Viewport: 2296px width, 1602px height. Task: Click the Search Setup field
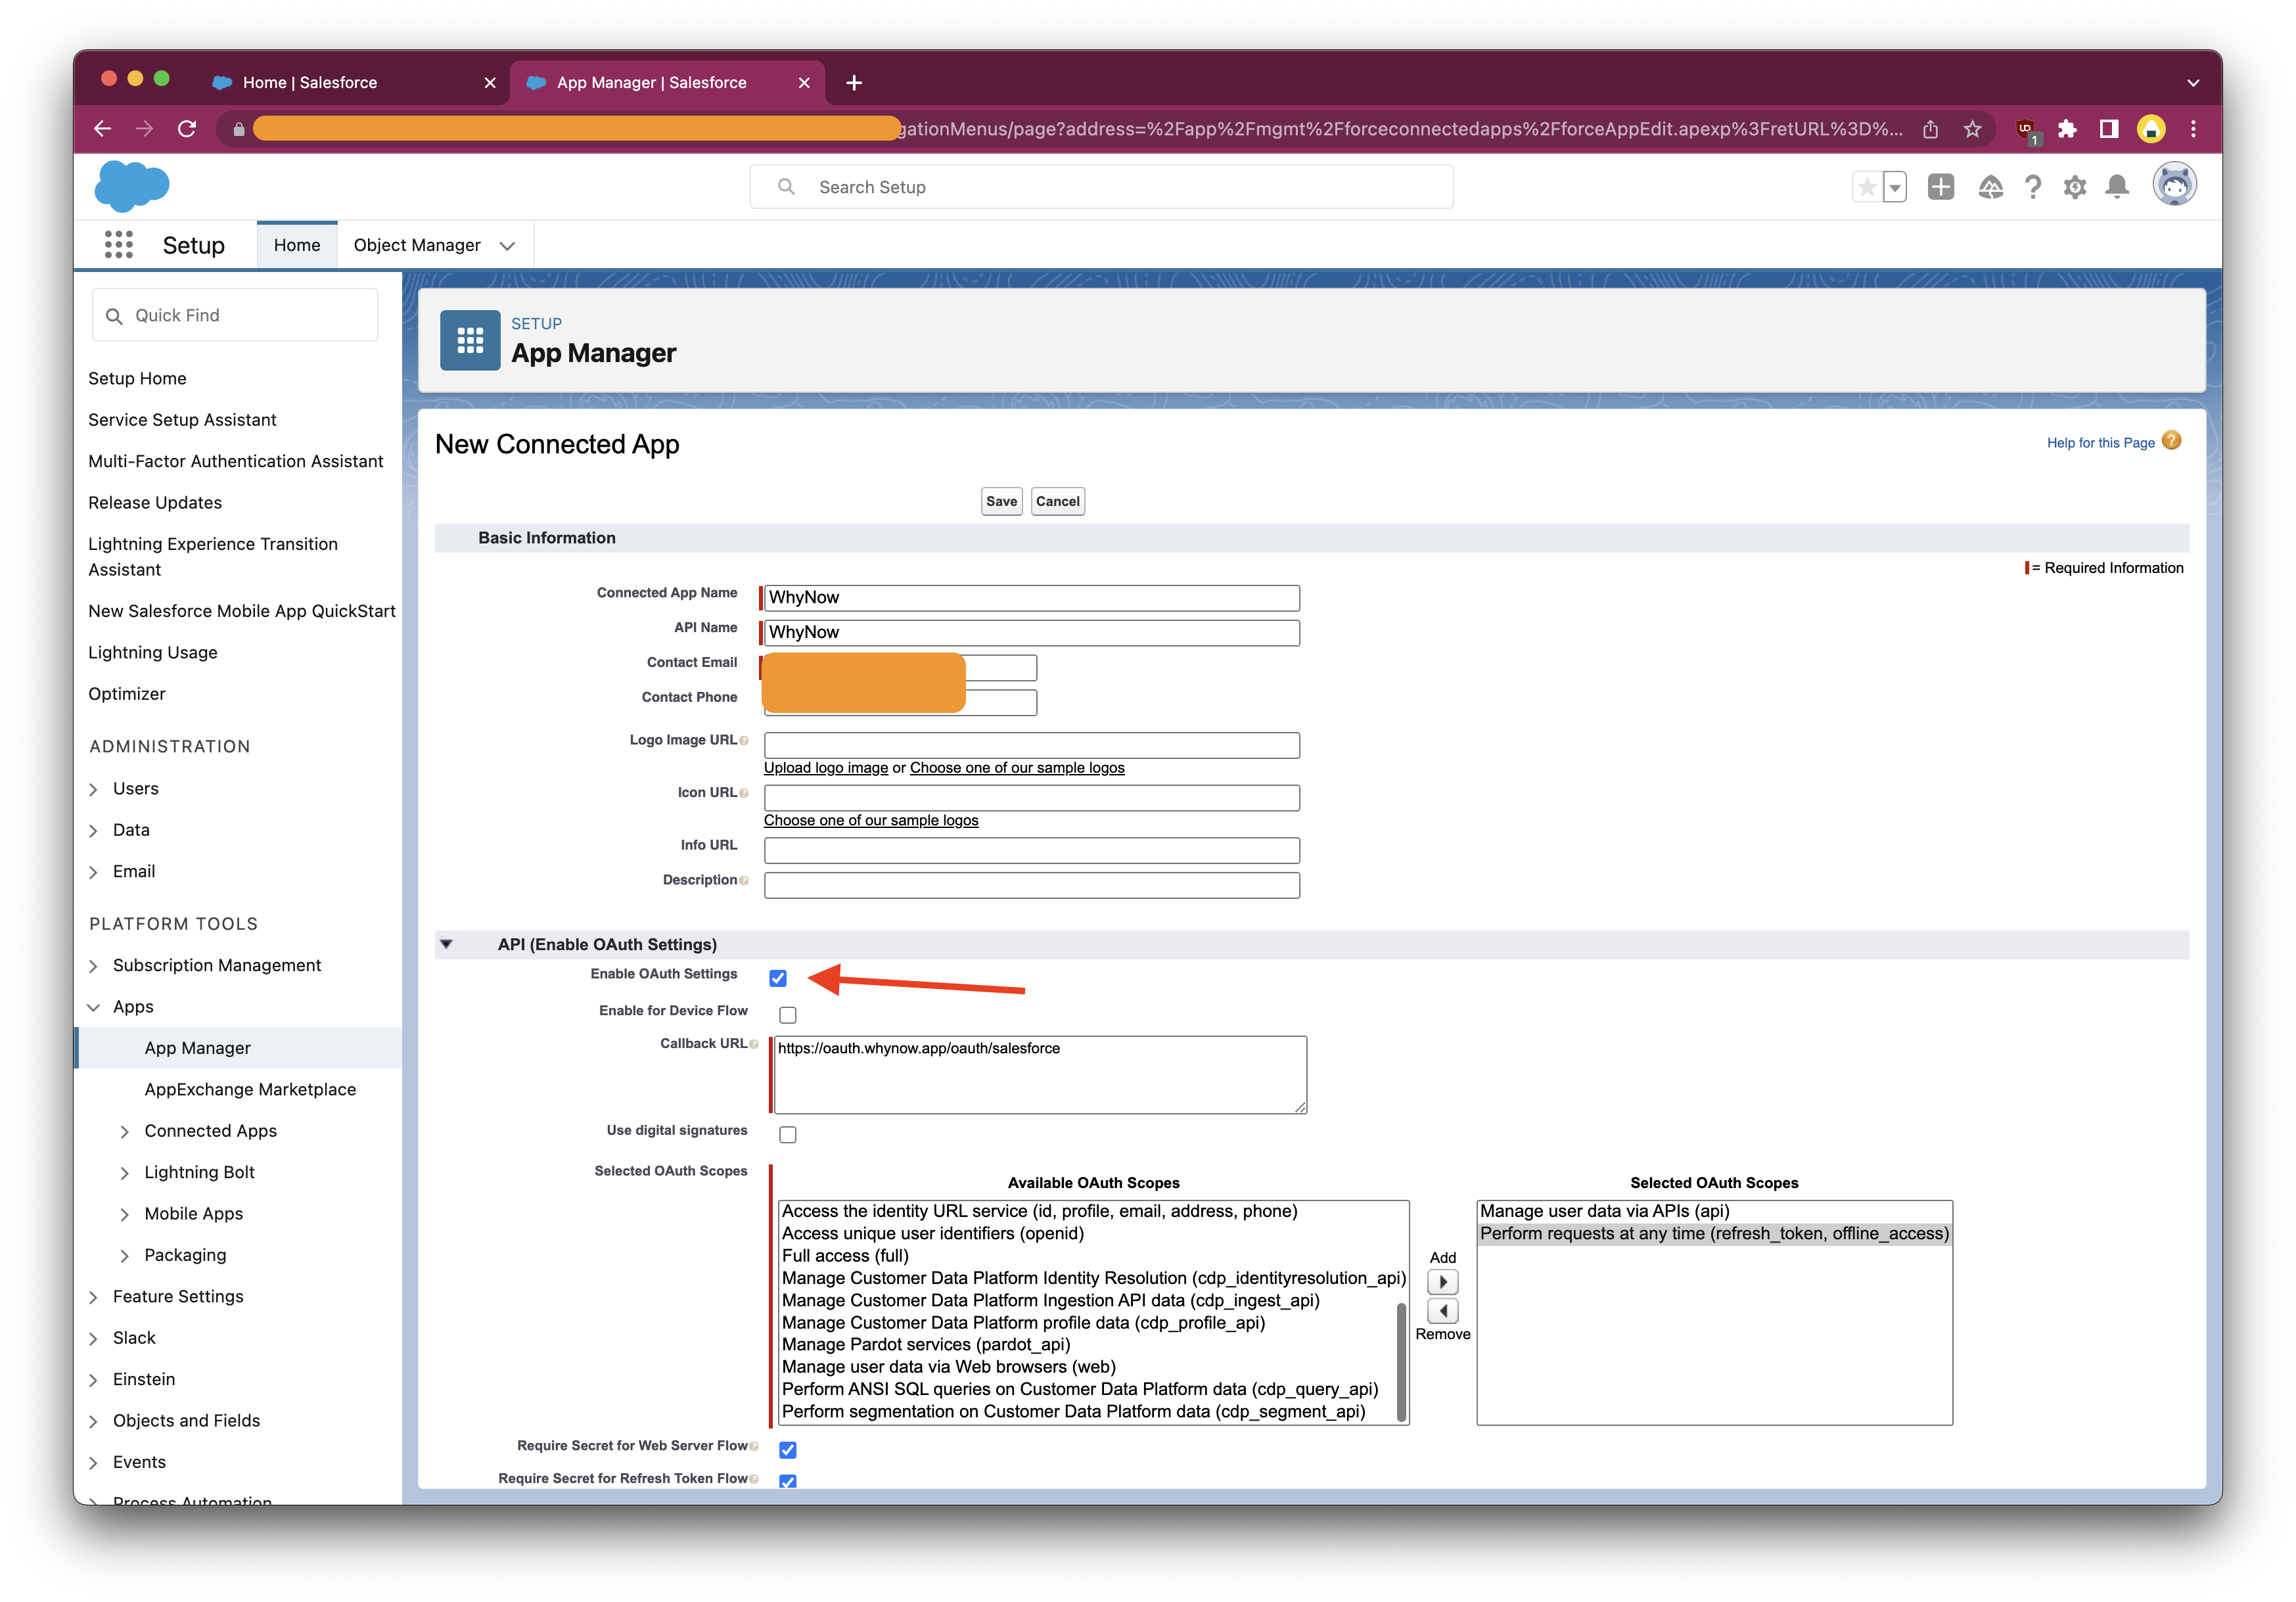pos(1102,187)
